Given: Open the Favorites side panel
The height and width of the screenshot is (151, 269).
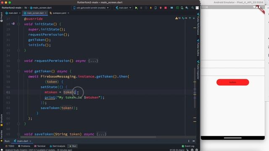Looking at the screenshot, I should click(x=2, y=136).
